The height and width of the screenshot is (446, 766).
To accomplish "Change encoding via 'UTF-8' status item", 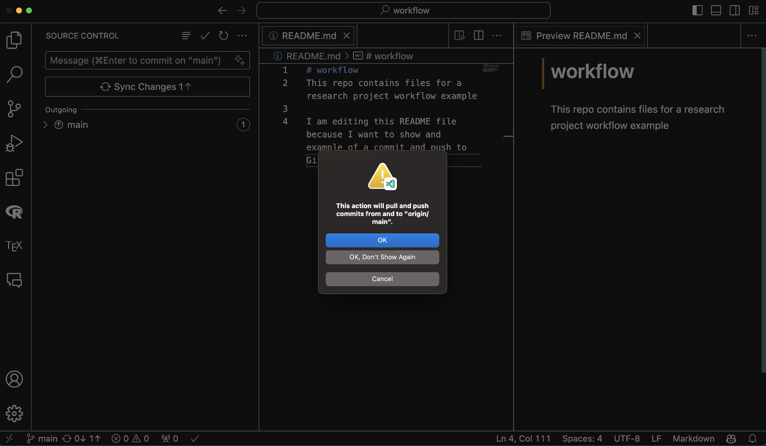I will (627, 439).
